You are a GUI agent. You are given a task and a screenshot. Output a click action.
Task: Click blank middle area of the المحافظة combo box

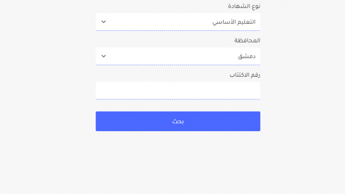click(x=172, y=56)
